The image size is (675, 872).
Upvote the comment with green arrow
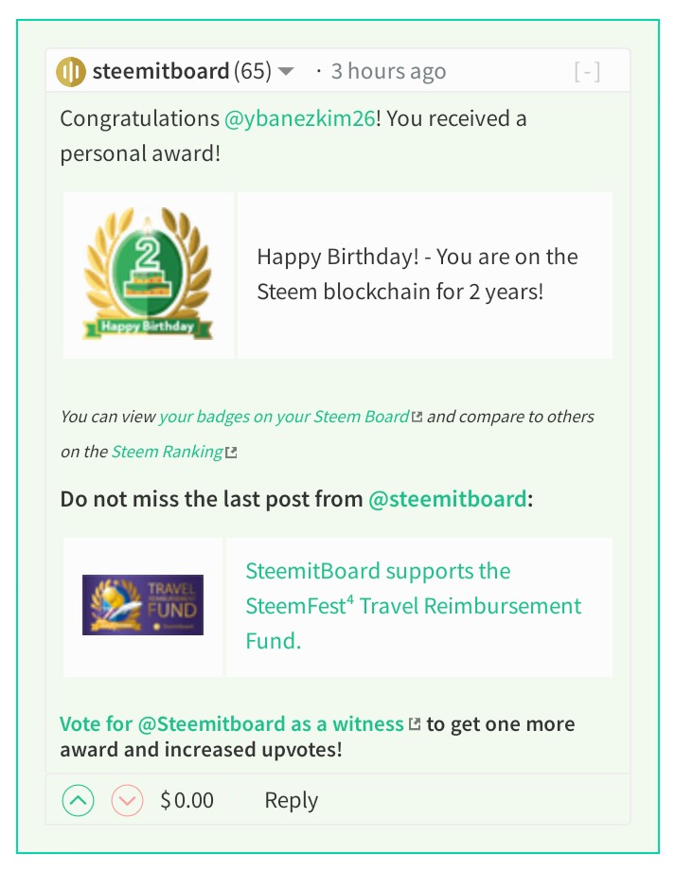(78, 800)
